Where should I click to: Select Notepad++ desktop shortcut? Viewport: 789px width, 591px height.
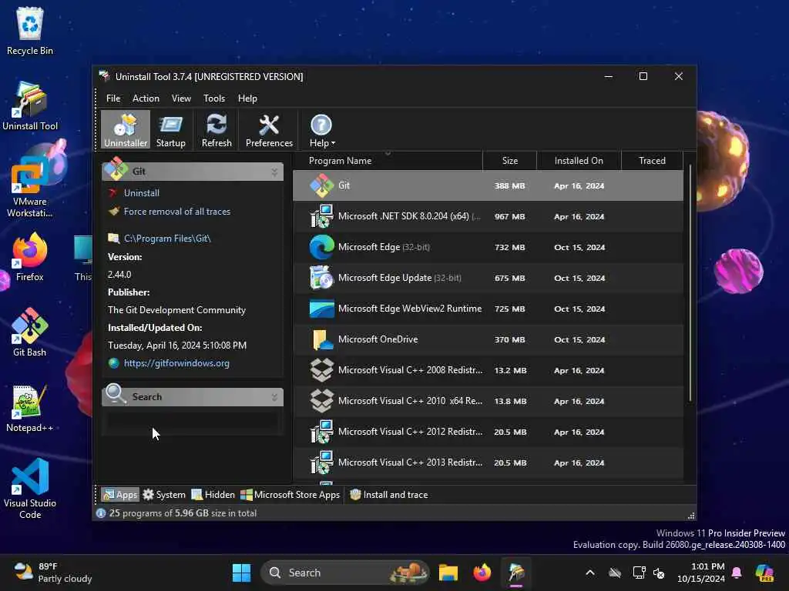point(30,408)
